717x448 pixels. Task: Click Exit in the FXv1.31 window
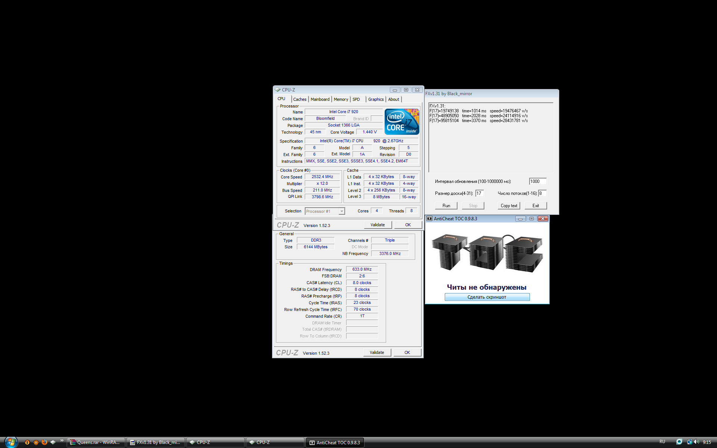tap(536, 206)
